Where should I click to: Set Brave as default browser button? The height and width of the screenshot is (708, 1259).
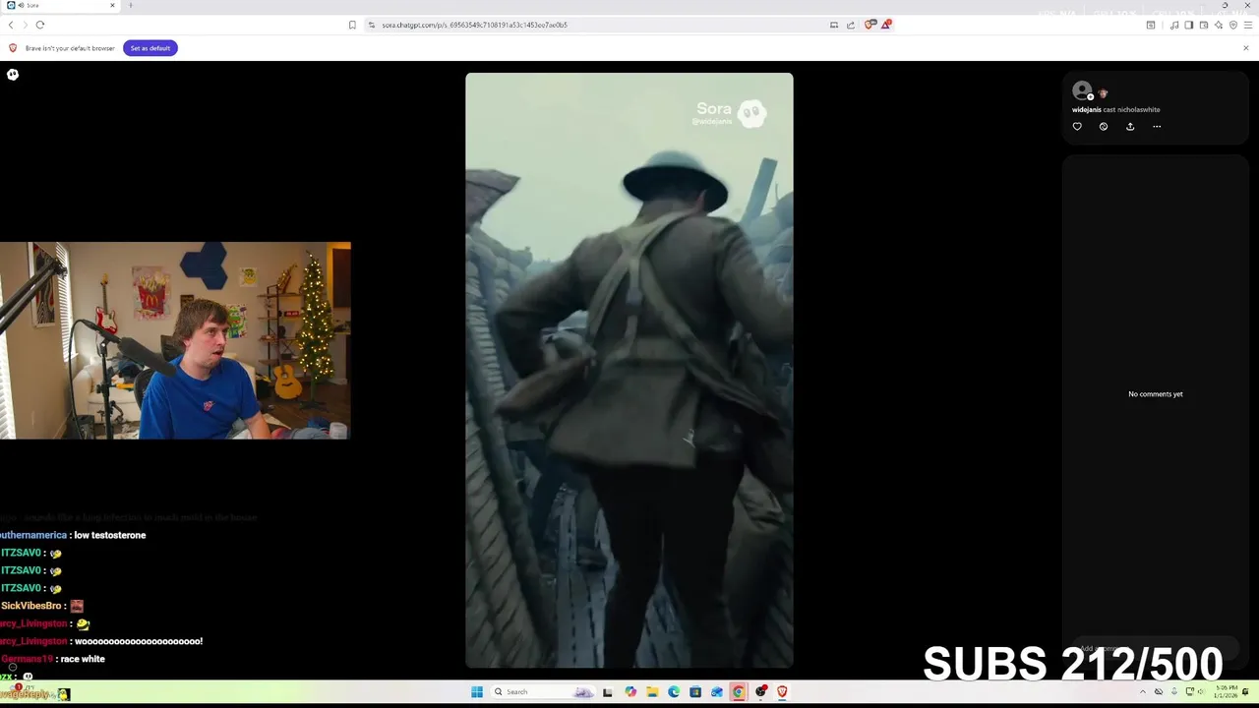[150, 48]
